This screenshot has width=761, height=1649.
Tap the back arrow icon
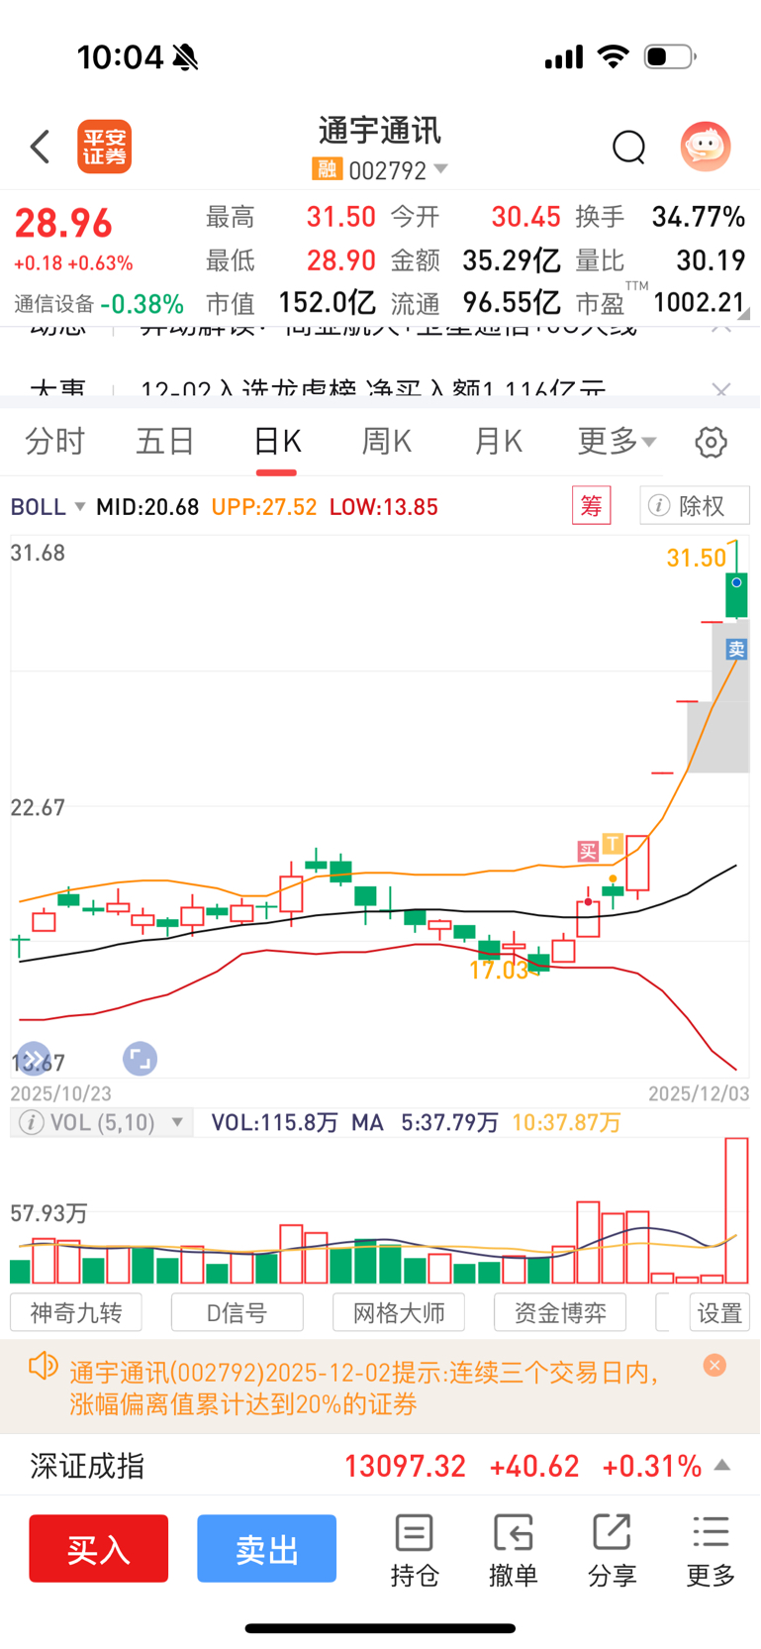pos(40,147)
